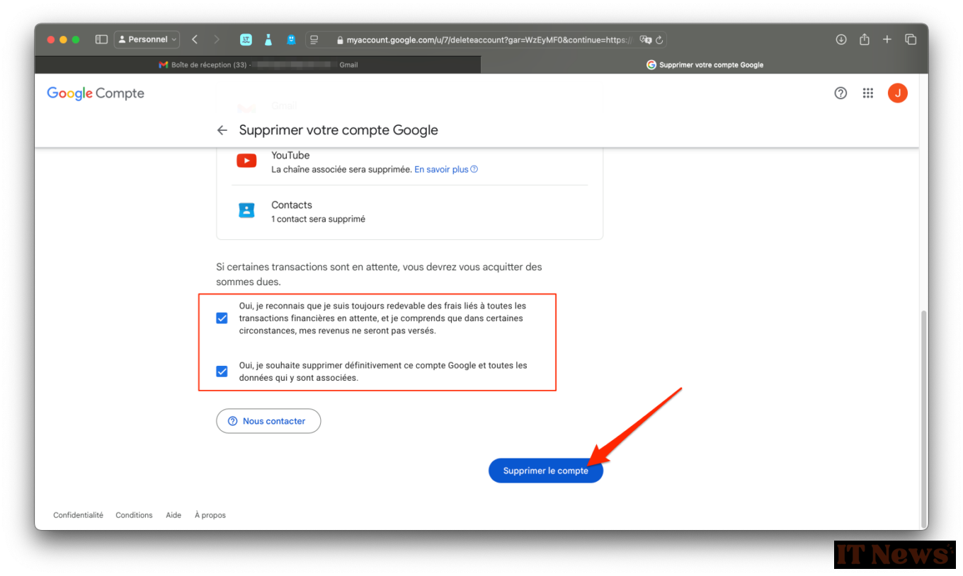The height and width of the screenshot is (576, 963).
Task: Open Safari downloads icon
Action: [841, 40]
